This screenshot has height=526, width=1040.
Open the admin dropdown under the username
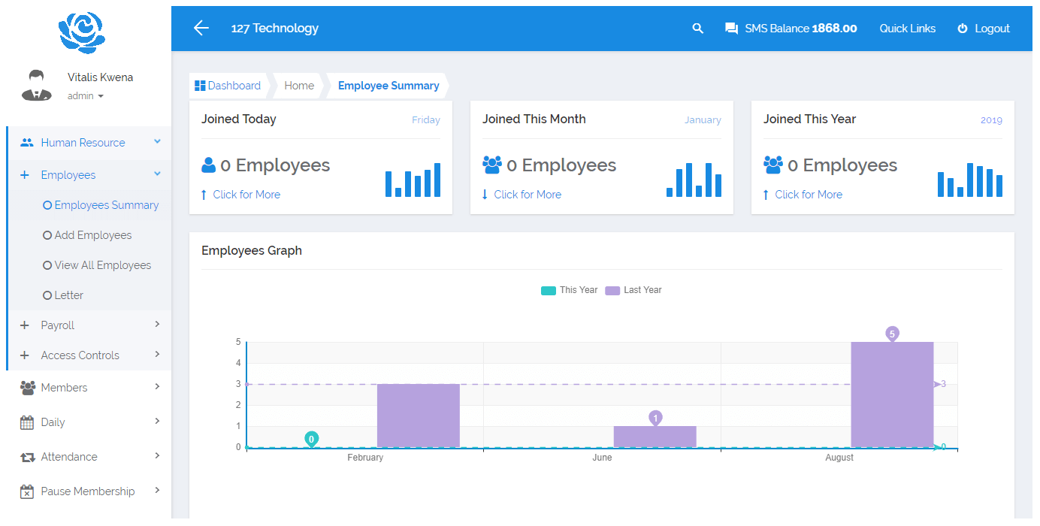85,96
